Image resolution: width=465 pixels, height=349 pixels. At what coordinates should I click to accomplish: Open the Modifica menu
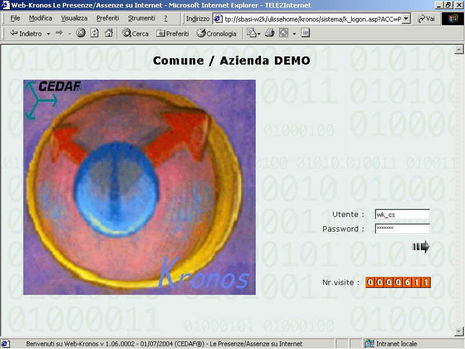[x=40, y=19]
